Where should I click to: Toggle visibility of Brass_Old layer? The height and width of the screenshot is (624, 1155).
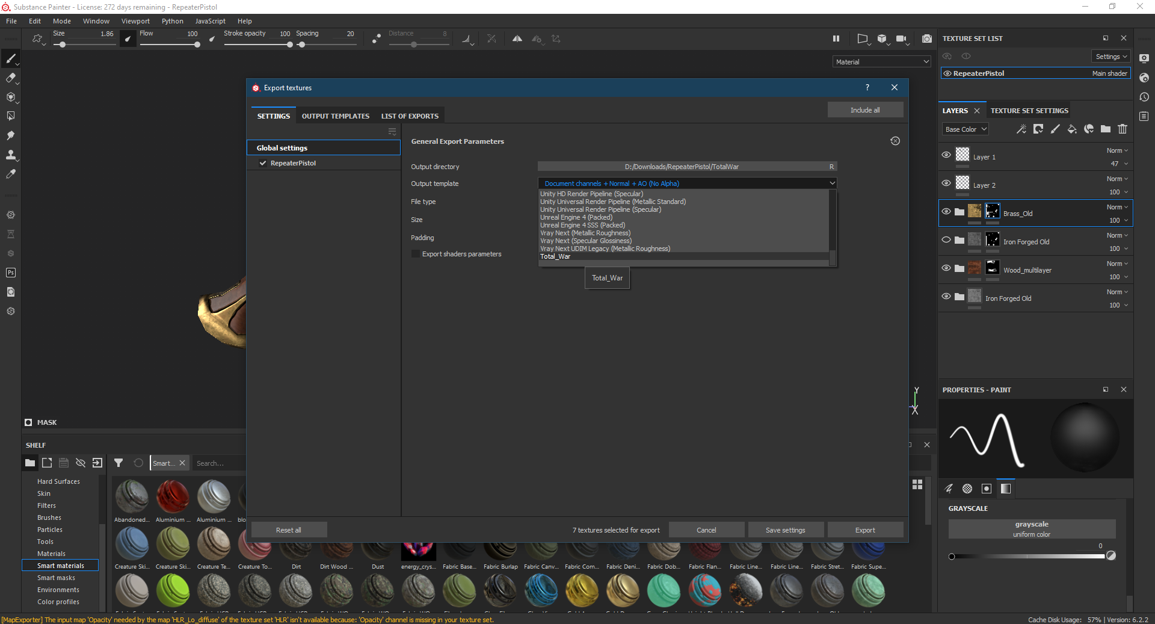[x=946, y=211]
